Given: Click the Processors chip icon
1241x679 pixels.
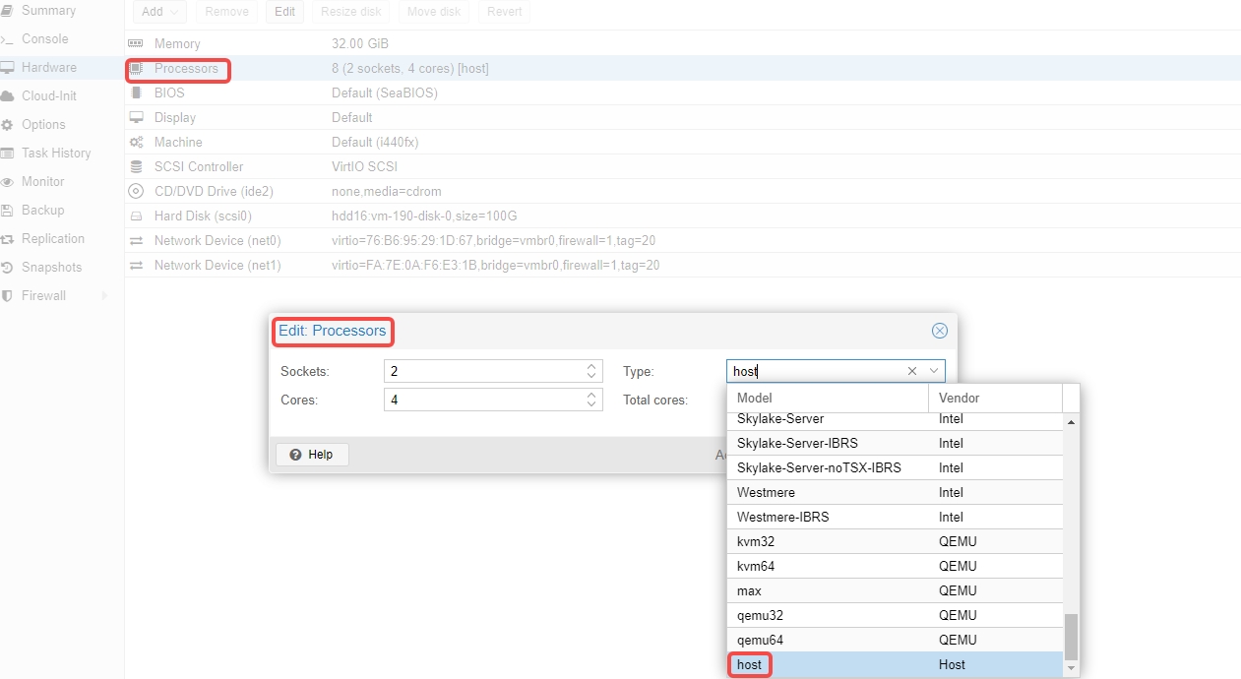Looking at the screenshot, I should [136, 68].
